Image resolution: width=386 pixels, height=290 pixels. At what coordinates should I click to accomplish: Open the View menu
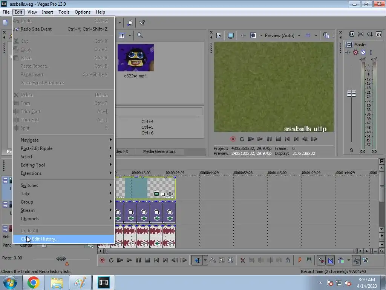point(32,12)
